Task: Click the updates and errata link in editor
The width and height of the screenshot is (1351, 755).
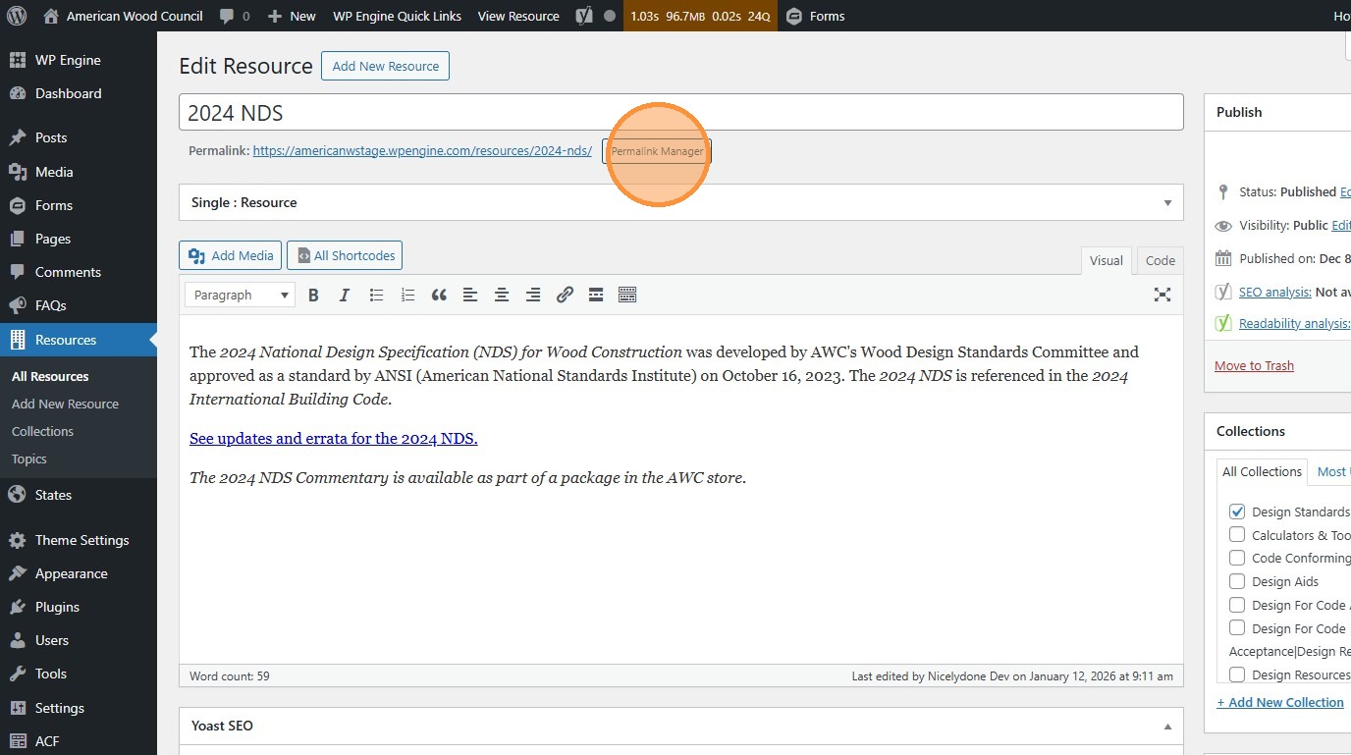Action: point(334,439)
